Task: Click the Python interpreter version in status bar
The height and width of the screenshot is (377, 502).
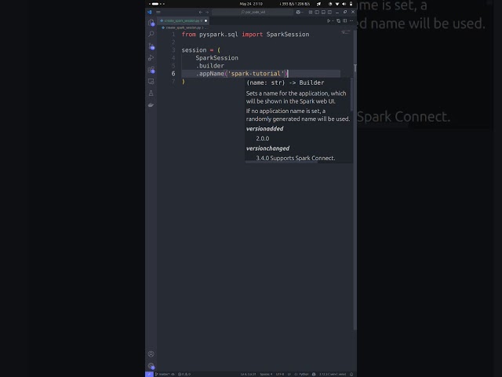Action: click(333, 374)
